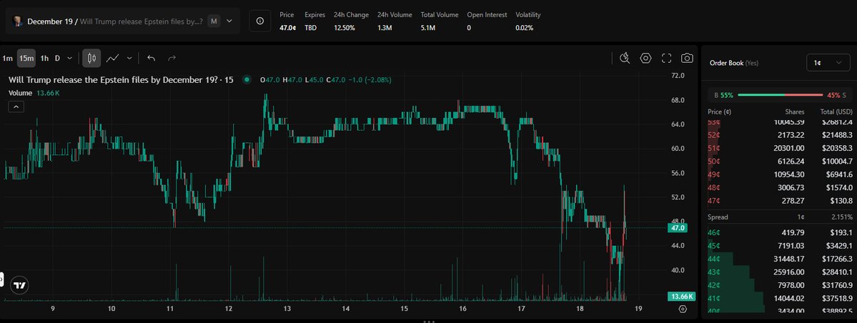Select the 48¢ ask row price
Image resolution: width=857 pixels, height=323 pixels.
[x=714, y=187]
